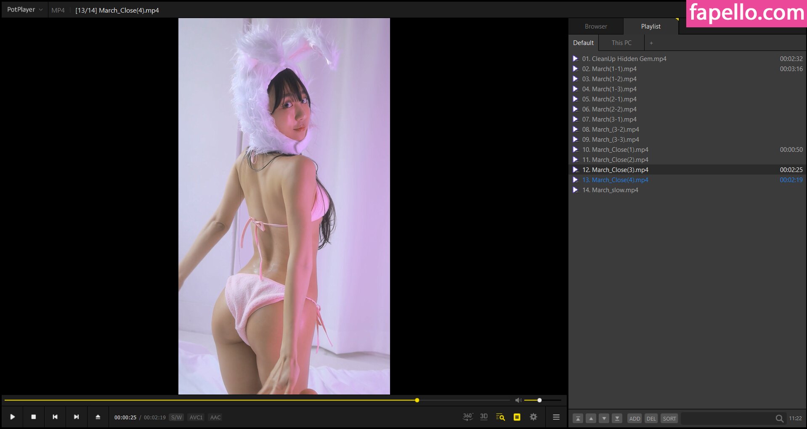Mute audio using the speaker icon
Screen dimensions: 807x429
[518, 400]
